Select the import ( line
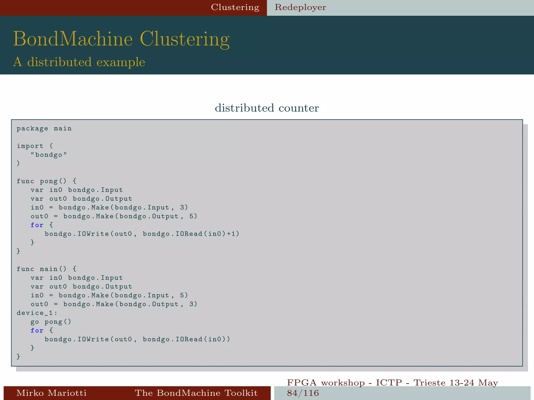Viewport: 534px width, 400px height. 35,146
